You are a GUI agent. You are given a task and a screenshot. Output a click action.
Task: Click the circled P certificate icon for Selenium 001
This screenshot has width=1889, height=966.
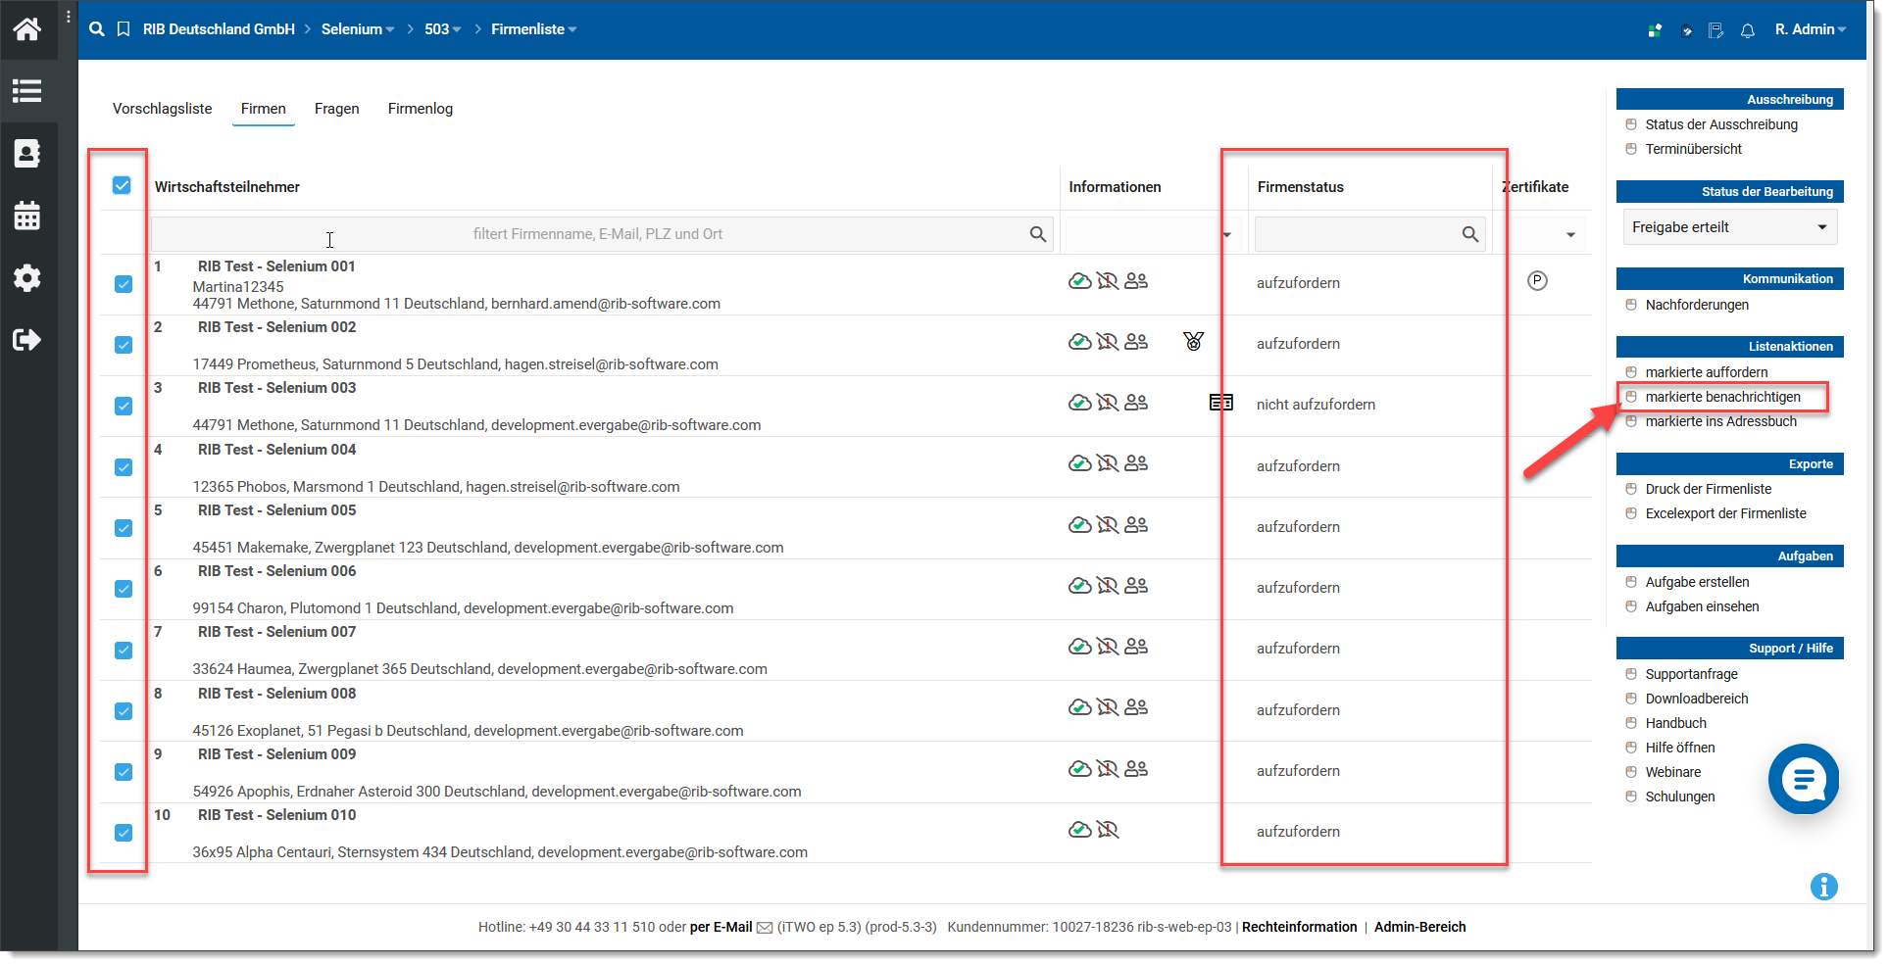tap(1537, 281)
